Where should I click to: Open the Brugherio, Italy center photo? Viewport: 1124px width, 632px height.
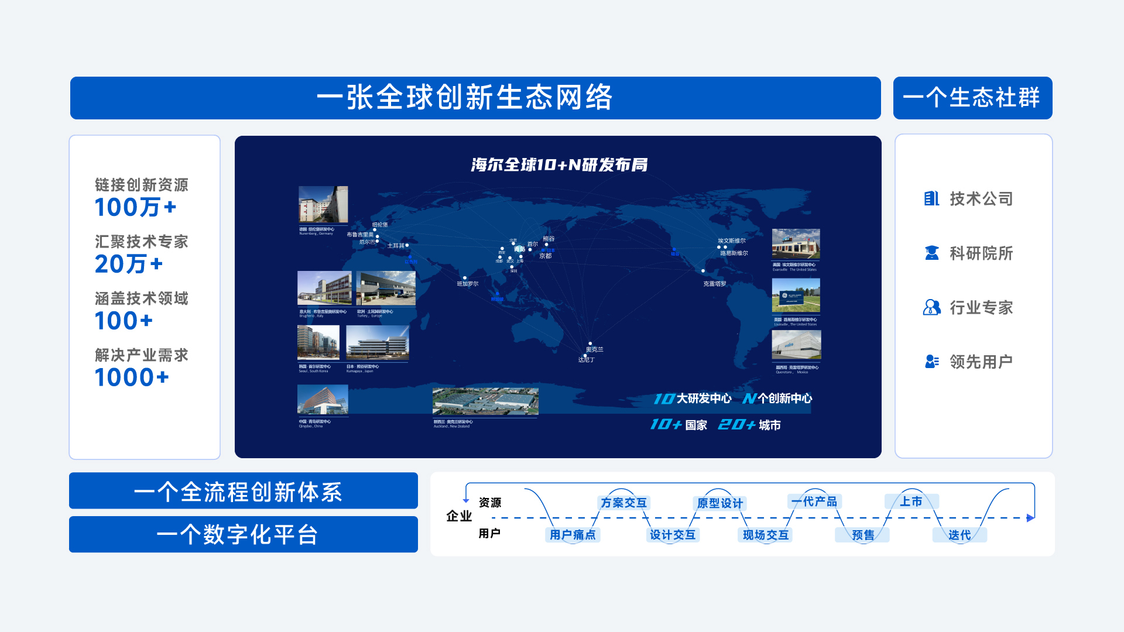pyautogui.click(x=324, y=288)
